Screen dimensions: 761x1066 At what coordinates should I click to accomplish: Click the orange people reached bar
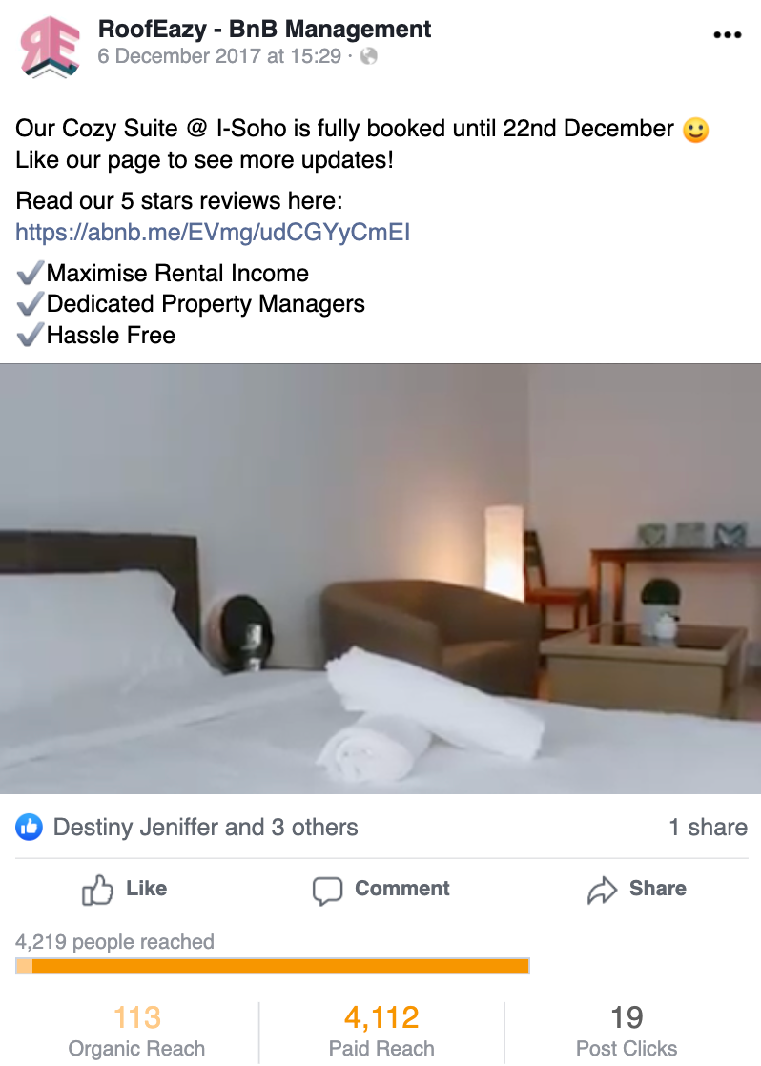pyautogui.click(x=273, y=965)
